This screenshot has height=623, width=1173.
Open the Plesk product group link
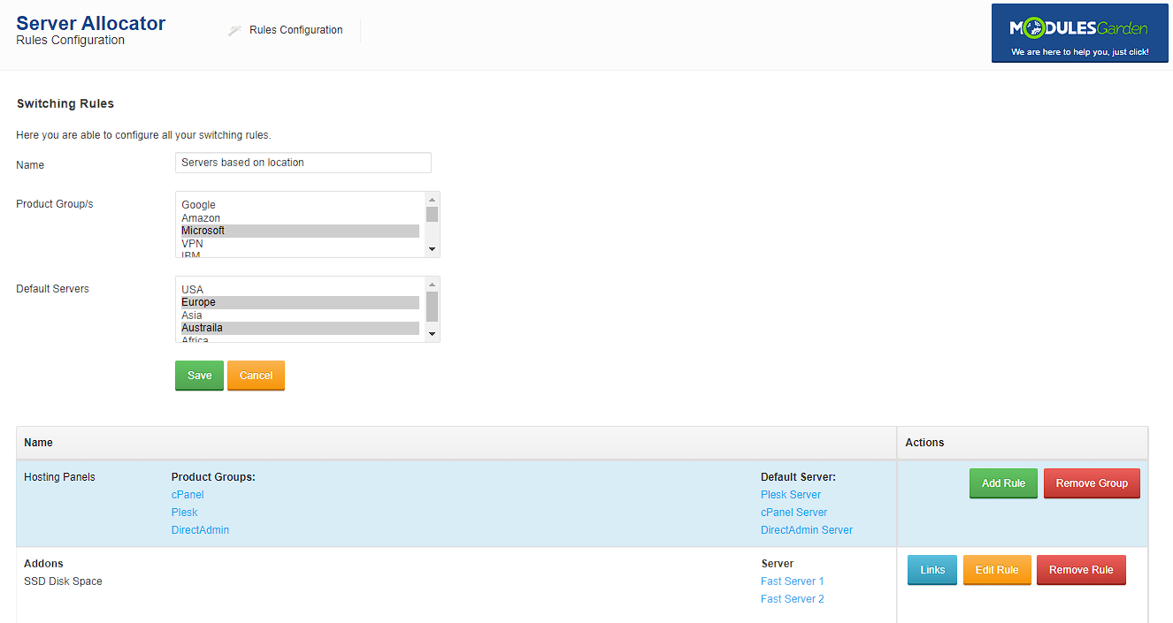coord(185,513)
